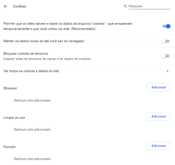Click Nenhum site adicionado under Bloquear
This screenshot has width=175, height=165.
click(x=32, y=100)
